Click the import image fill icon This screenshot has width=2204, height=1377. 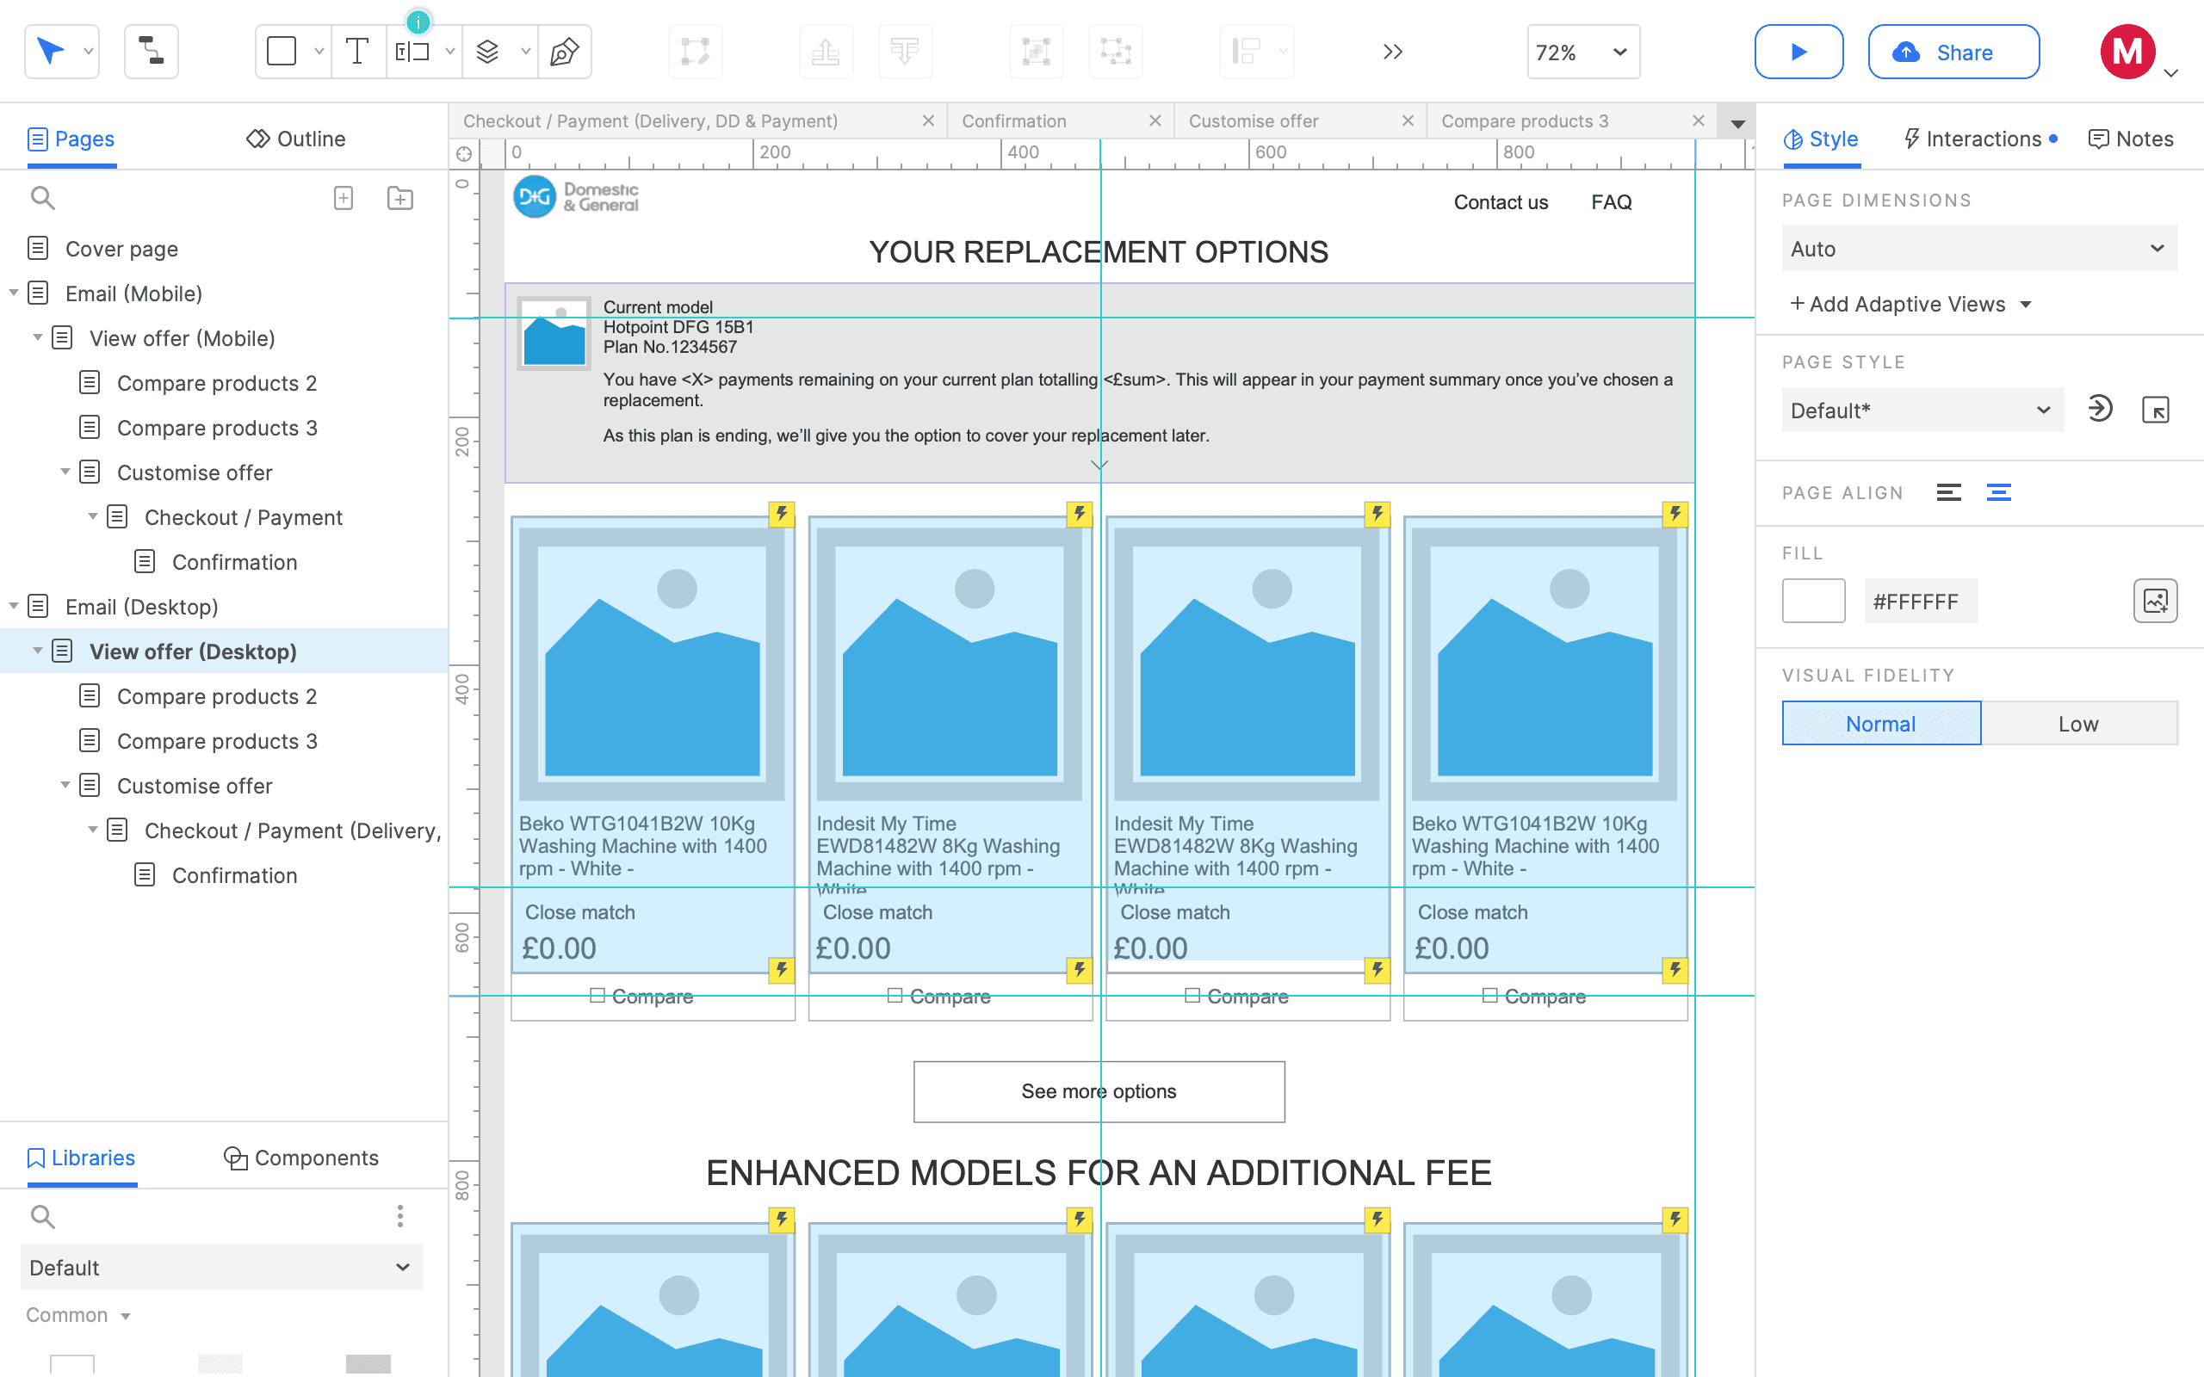coord(2154,601)
